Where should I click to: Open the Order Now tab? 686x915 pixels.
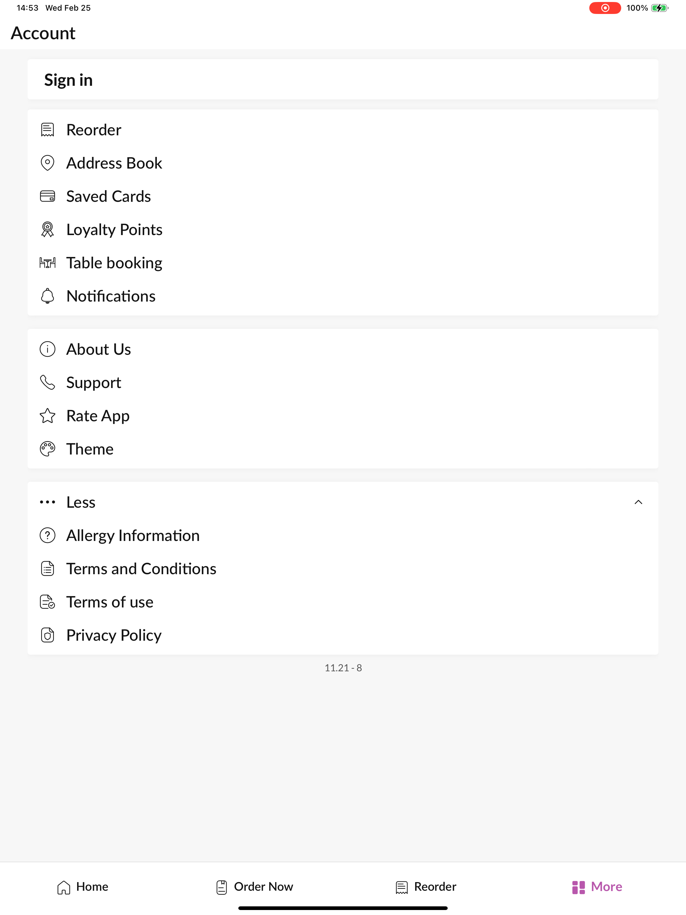coord(255,887)
